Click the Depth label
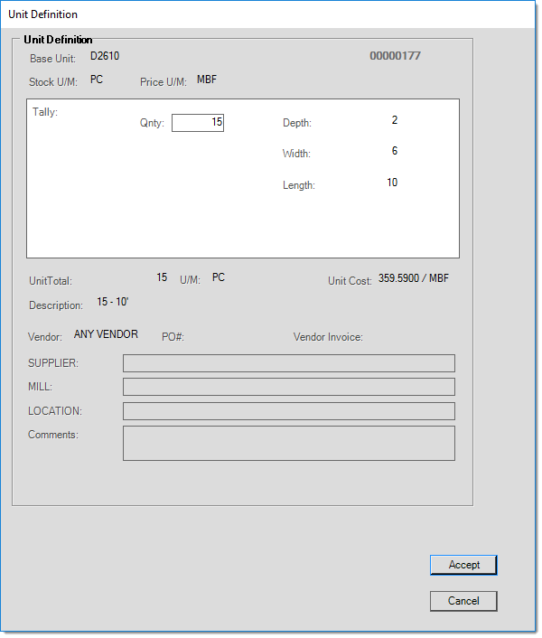 pyautogui.click(x=297, y=123)
